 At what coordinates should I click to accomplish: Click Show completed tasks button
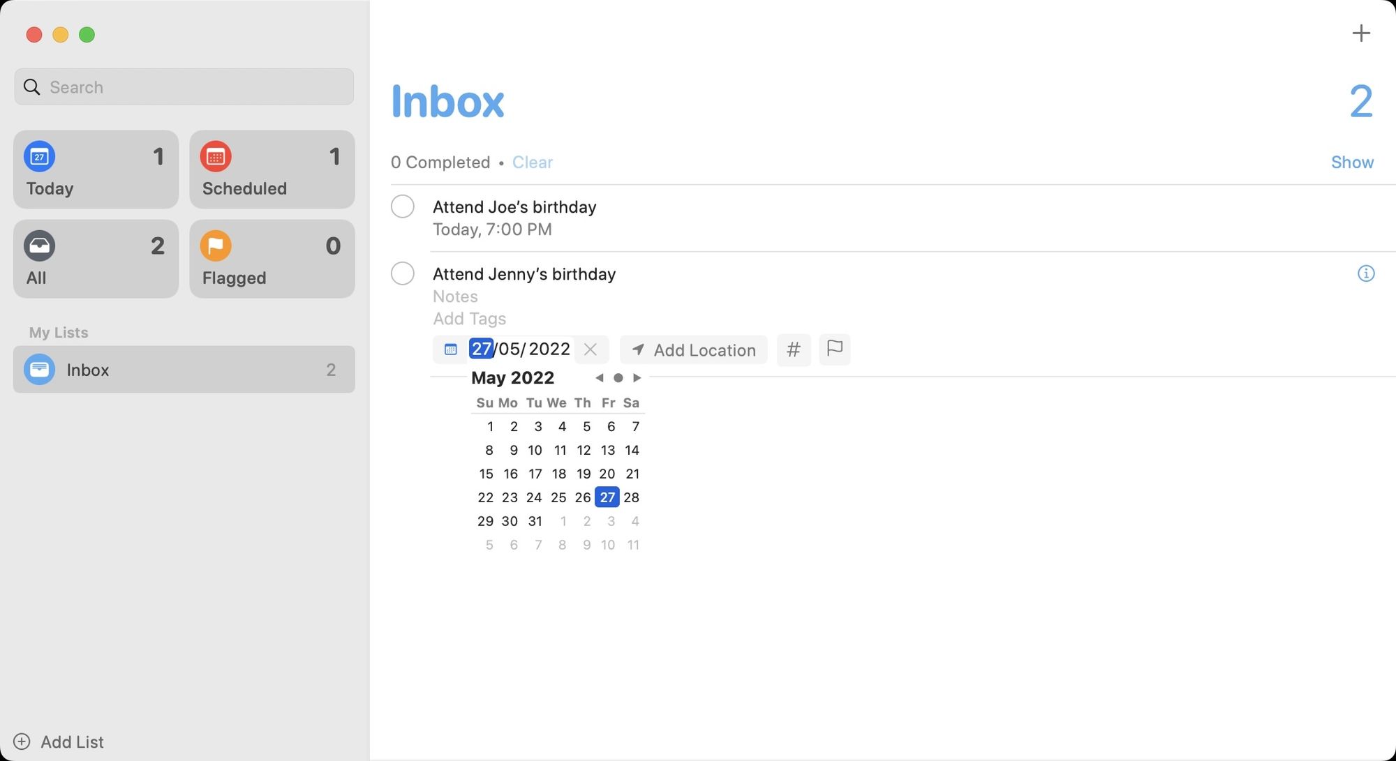1353,162
